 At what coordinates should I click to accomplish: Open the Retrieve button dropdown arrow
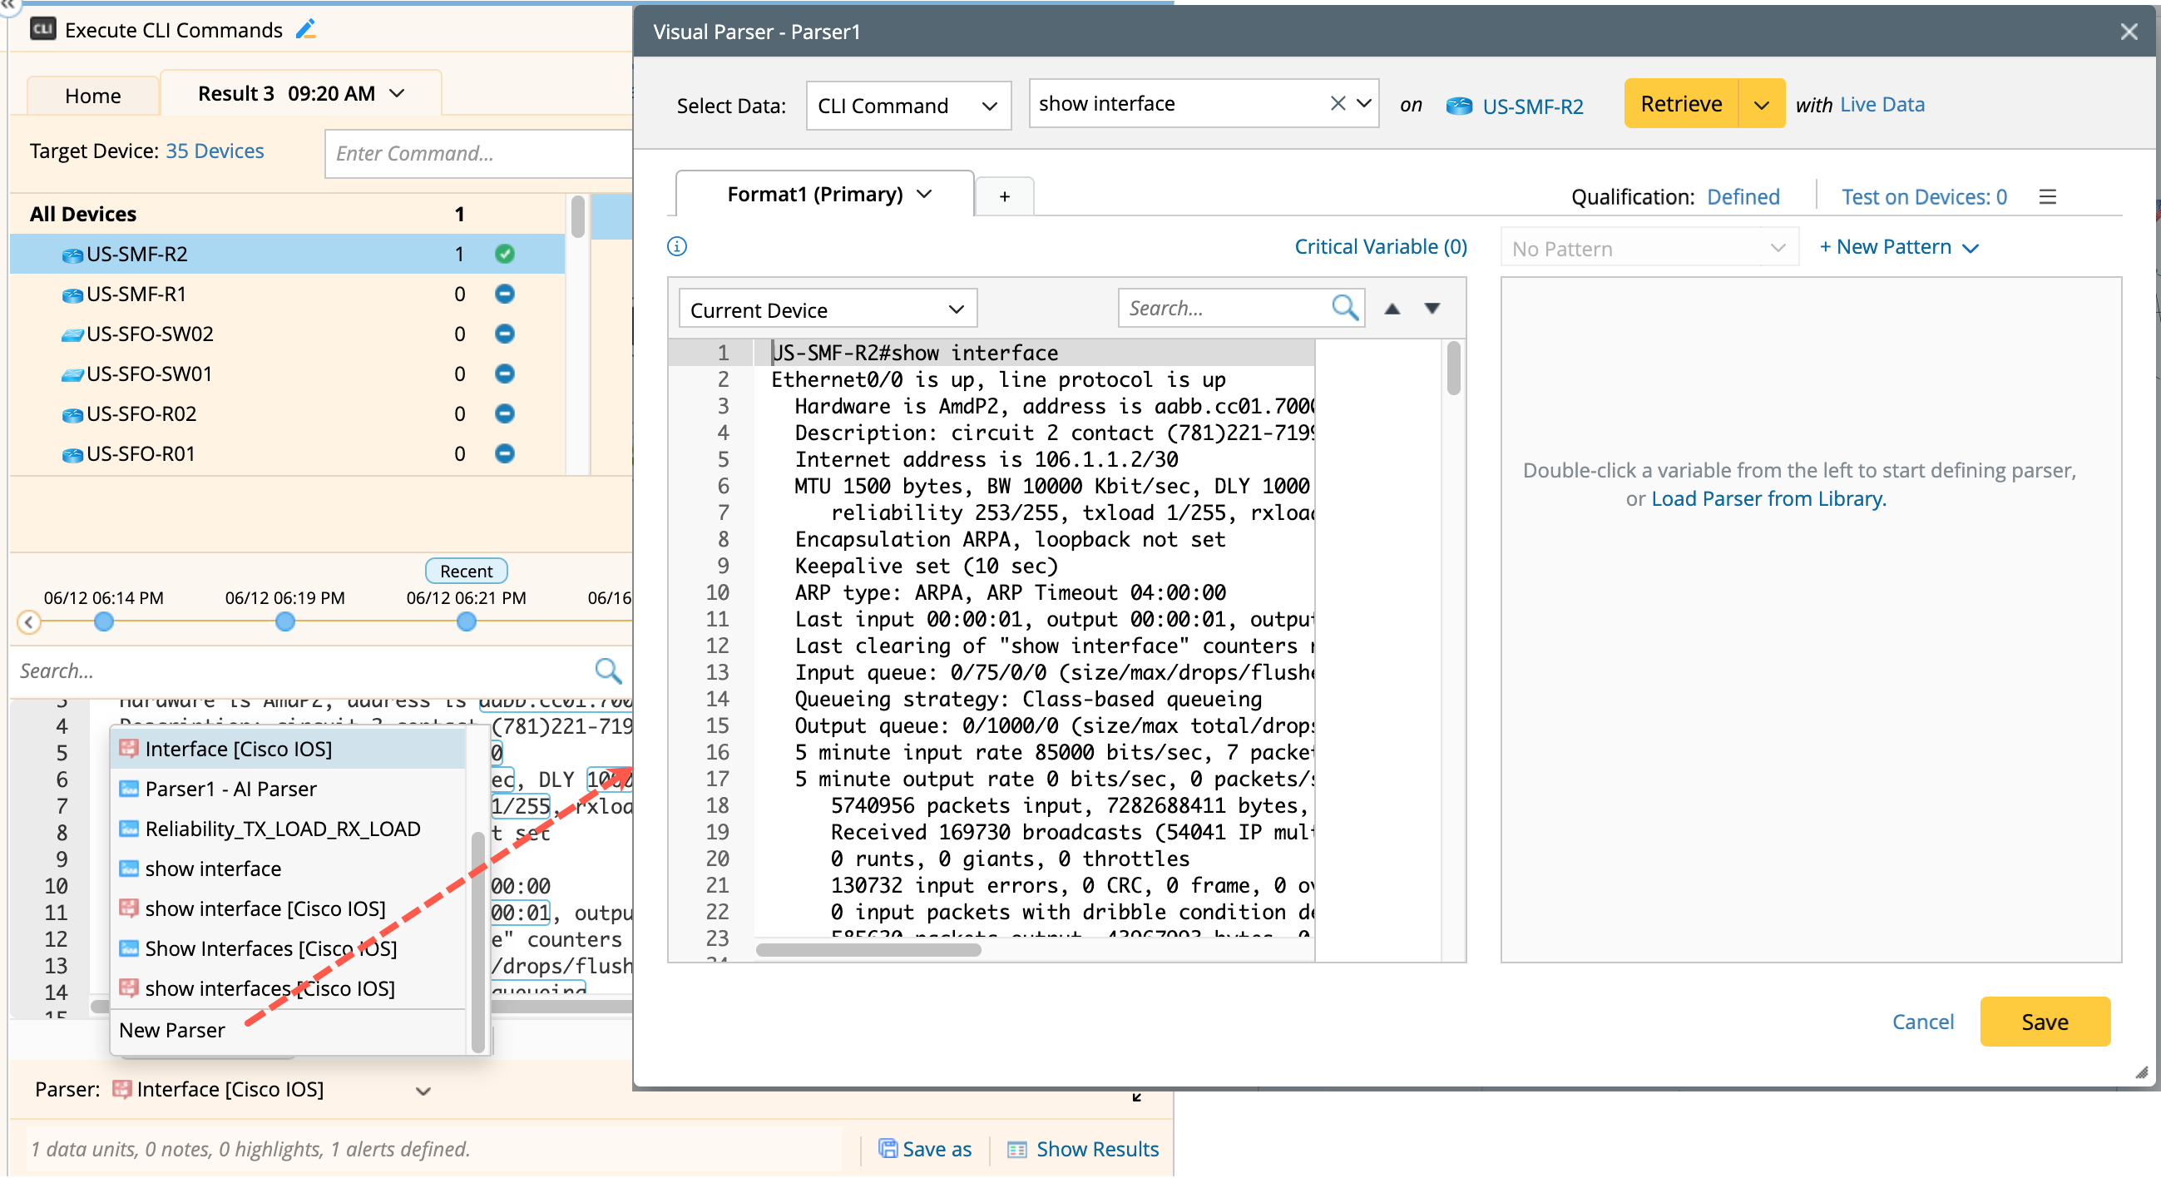1762,105
